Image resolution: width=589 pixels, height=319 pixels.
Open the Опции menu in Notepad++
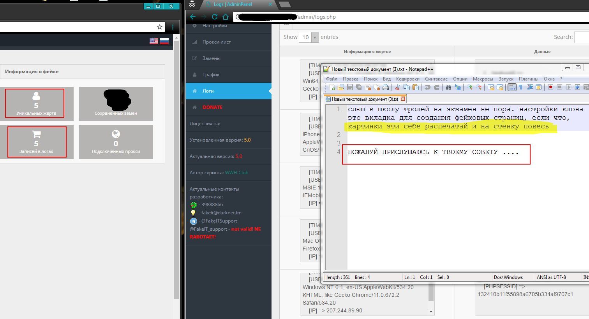pyautogui.click(x=460, y=79)
